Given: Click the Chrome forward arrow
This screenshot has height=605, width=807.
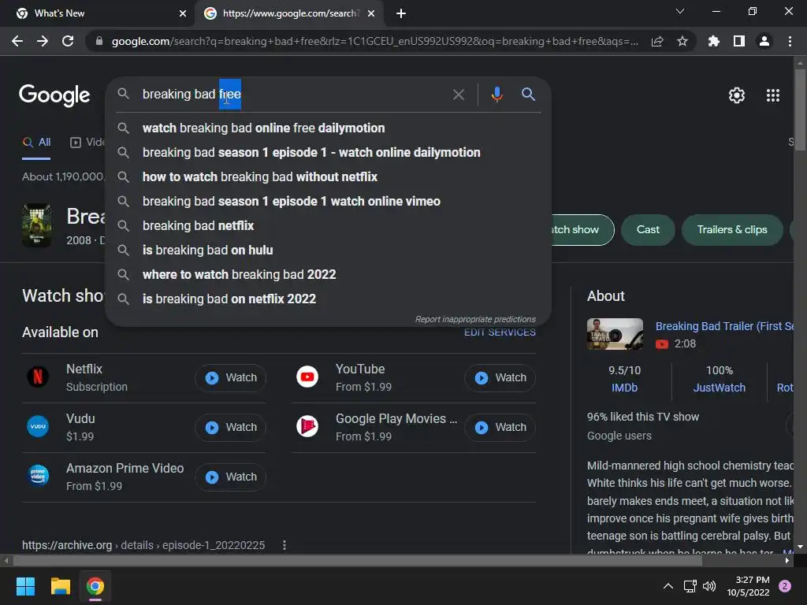Looking at the screenshot, I should point(43,41).
